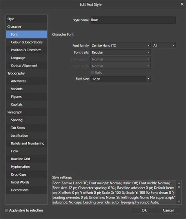Select Style in the category list

coord(26,19)
